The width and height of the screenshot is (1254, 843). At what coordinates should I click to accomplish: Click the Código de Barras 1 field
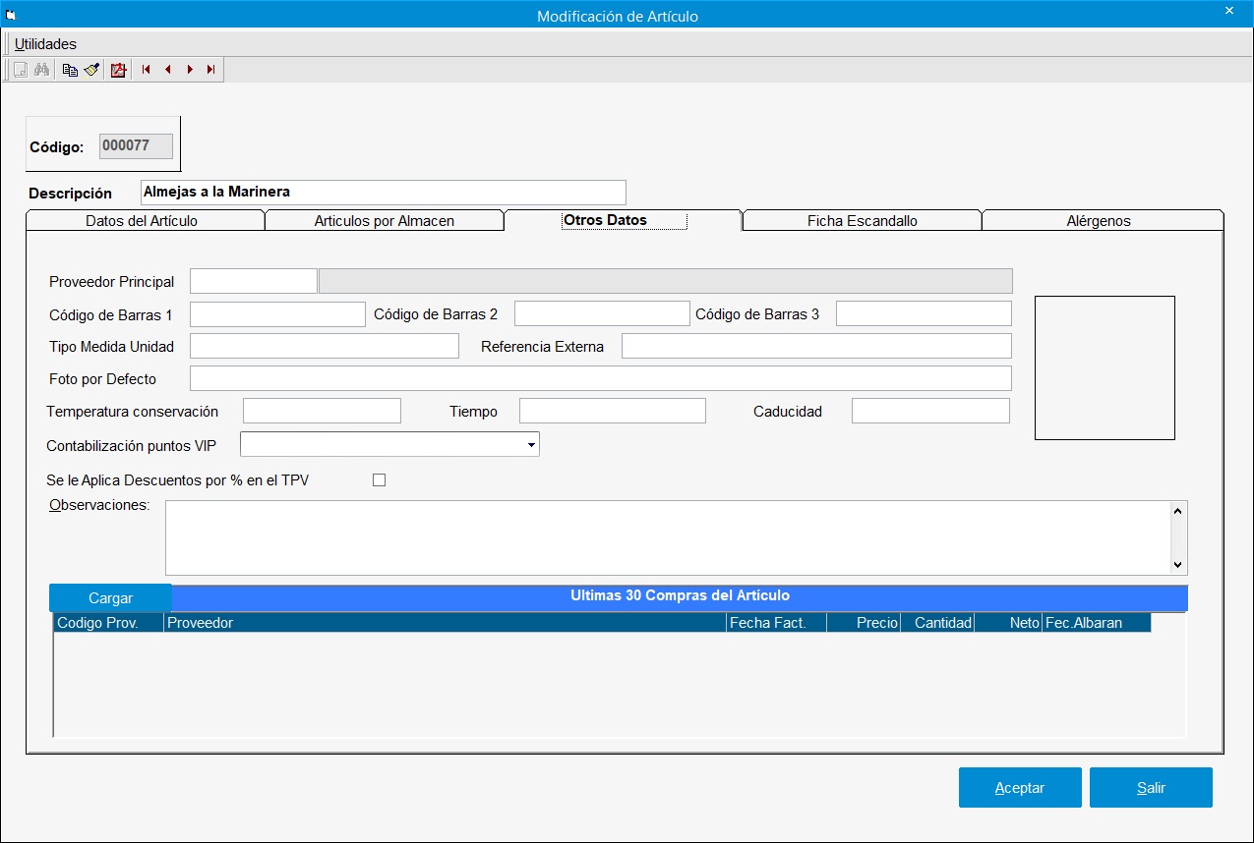tap(277, 313)
